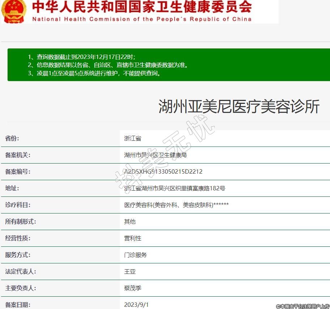Click the authority value 湖州市吴兴区卫生健康局

coord(155,155)
